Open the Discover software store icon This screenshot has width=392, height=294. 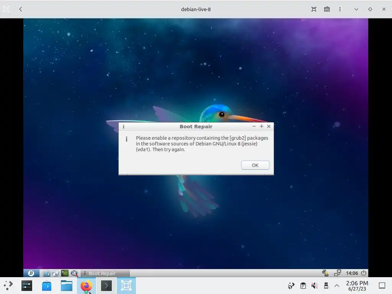coord(46,286)
